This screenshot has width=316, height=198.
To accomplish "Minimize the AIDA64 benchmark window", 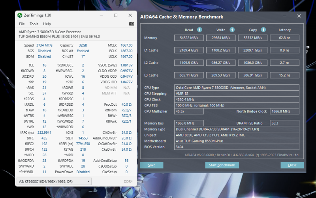I will tap(284, 16).
